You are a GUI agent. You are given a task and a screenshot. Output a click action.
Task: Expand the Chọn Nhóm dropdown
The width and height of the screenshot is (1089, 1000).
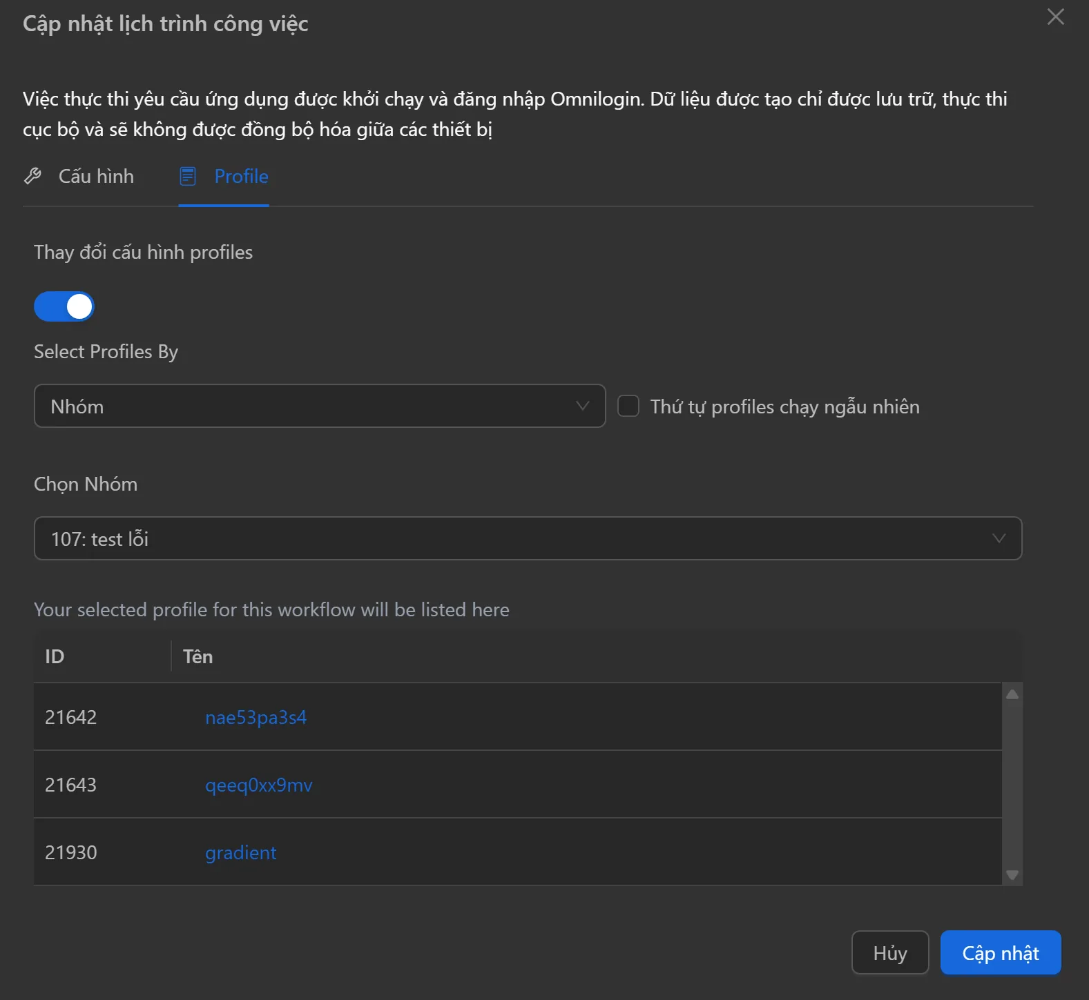point(528,538)
